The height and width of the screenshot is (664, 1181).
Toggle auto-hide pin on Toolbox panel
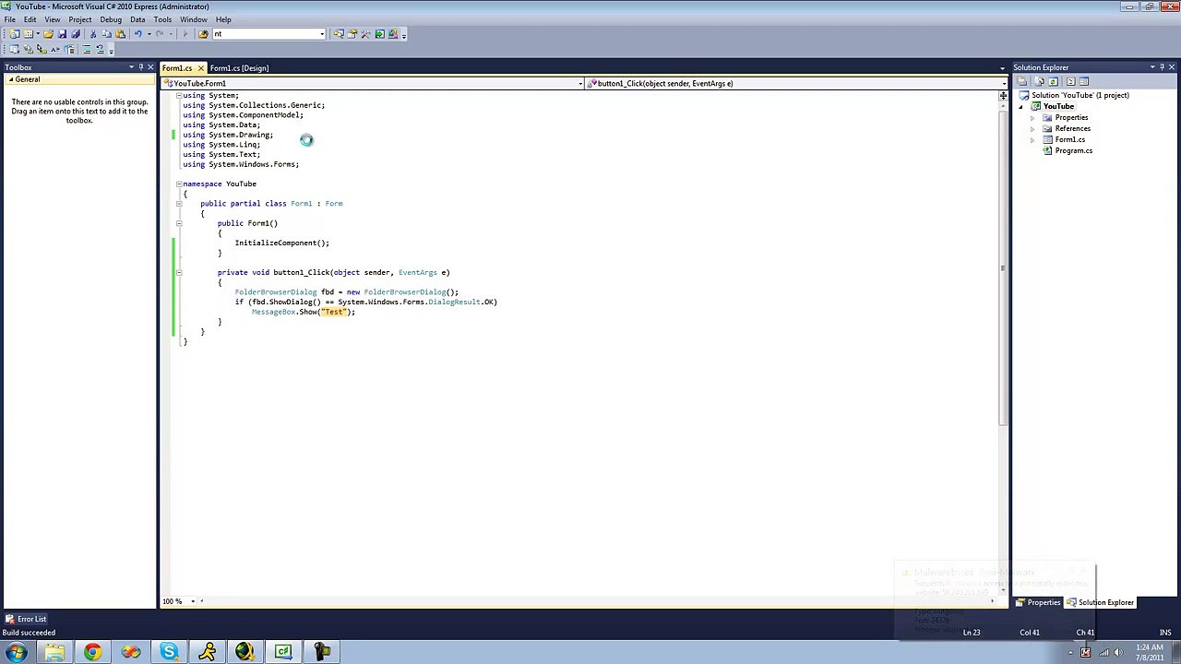[x=140, y=67]
